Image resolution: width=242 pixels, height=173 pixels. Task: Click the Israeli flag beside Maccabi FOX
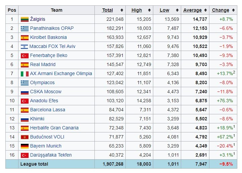[25, 47]
